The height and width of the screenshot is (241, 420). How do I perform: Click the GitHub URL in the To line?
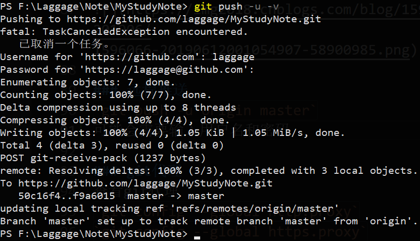click(x=146, y=183)
